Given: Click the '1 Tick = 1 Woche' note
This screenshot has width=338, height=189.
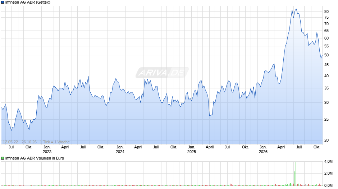Looking at the screenshot, I should point(55,142).
